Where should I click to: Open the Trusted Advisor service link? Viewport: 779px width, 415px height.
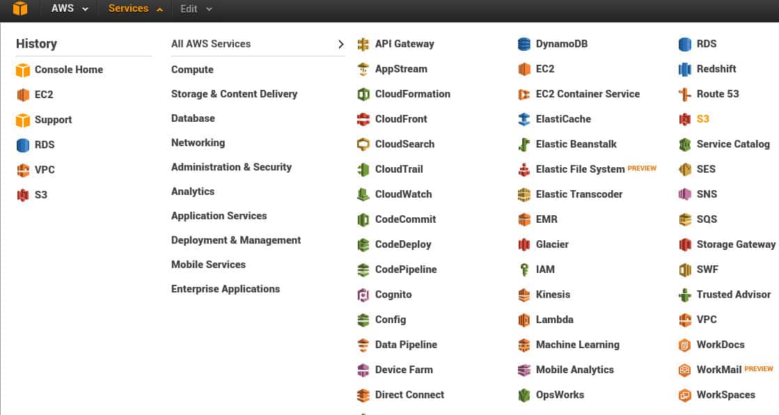(x=733, y=295)
